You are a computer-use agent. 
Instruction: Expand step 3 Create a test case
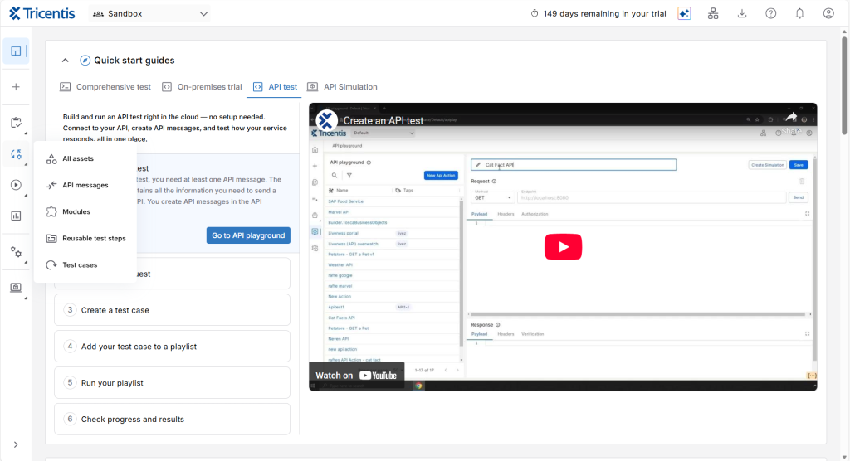tap(173, 310)
